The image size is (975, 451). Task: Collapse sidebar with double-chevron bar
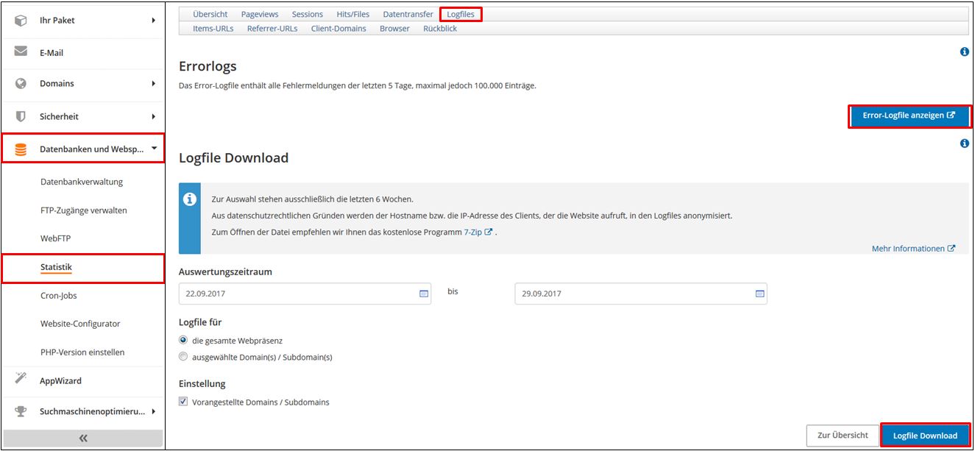83,438
